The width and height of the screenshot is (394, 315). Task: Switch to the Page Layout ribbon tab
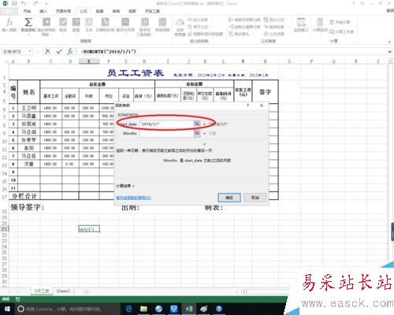coord(63,11)
